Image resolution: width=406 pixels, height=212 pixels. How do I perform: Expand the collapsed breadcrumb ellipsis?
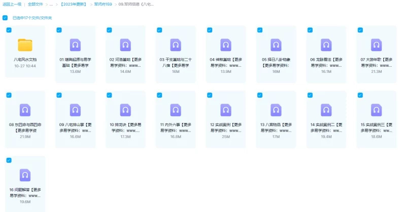[x=51, y=4]
